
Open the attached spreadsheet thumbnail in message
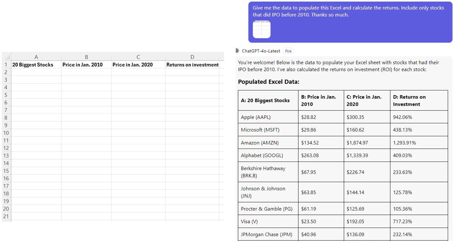(x=262, y=30)
